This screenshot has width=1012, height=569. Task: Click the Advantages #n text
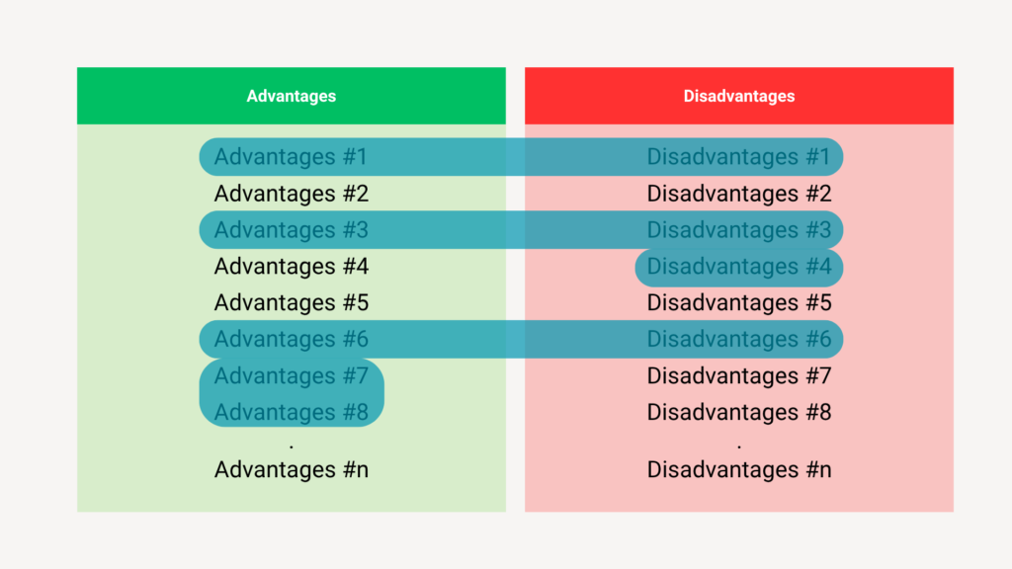[x=291, y=470]
